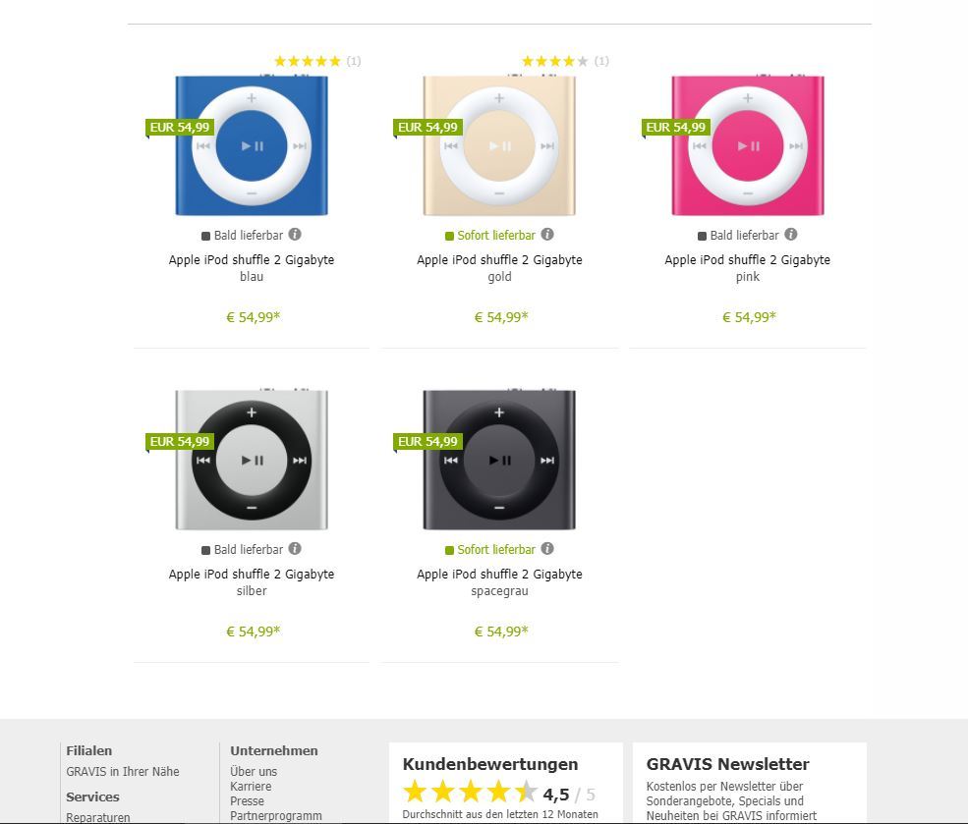968x824 pixels.
Task: Open GRAVIS in Ihrer Nähe link
Action: tap(123, 772)
